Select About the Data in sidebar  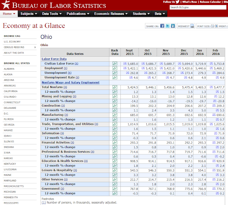(14, 53)
